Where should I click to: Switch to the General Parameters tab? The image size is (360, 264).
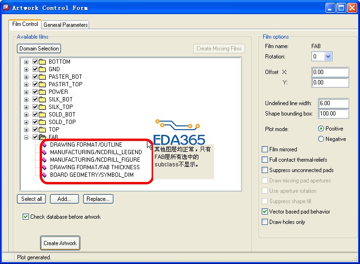(66, 25)
